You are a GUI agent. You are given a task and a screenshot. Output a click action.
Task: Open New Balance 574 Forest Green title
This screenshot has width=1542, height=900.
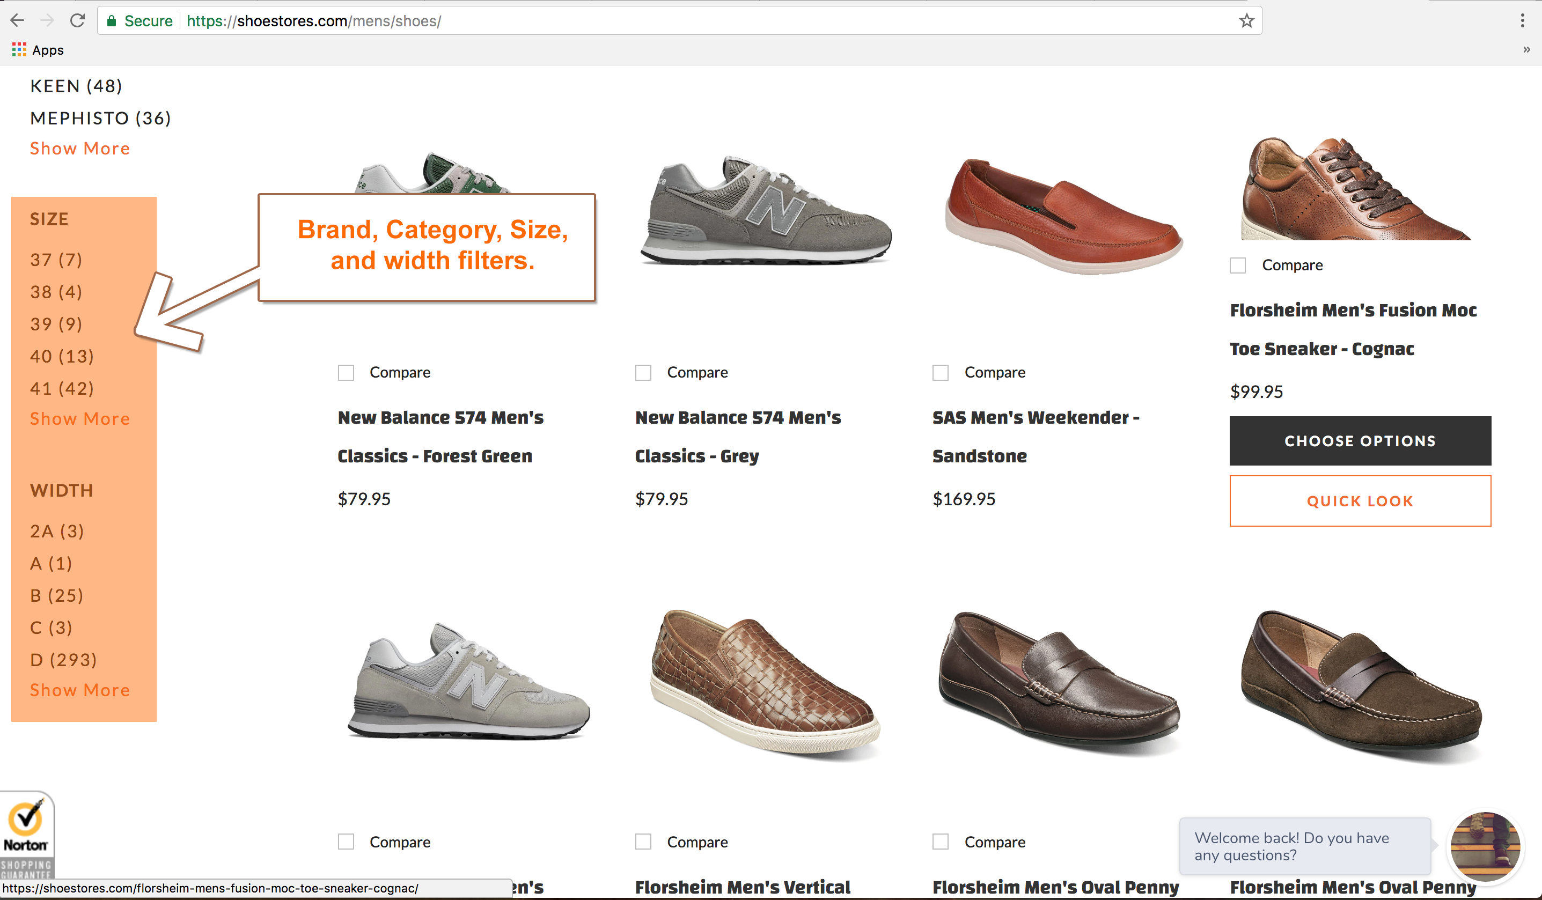point(440,437)
